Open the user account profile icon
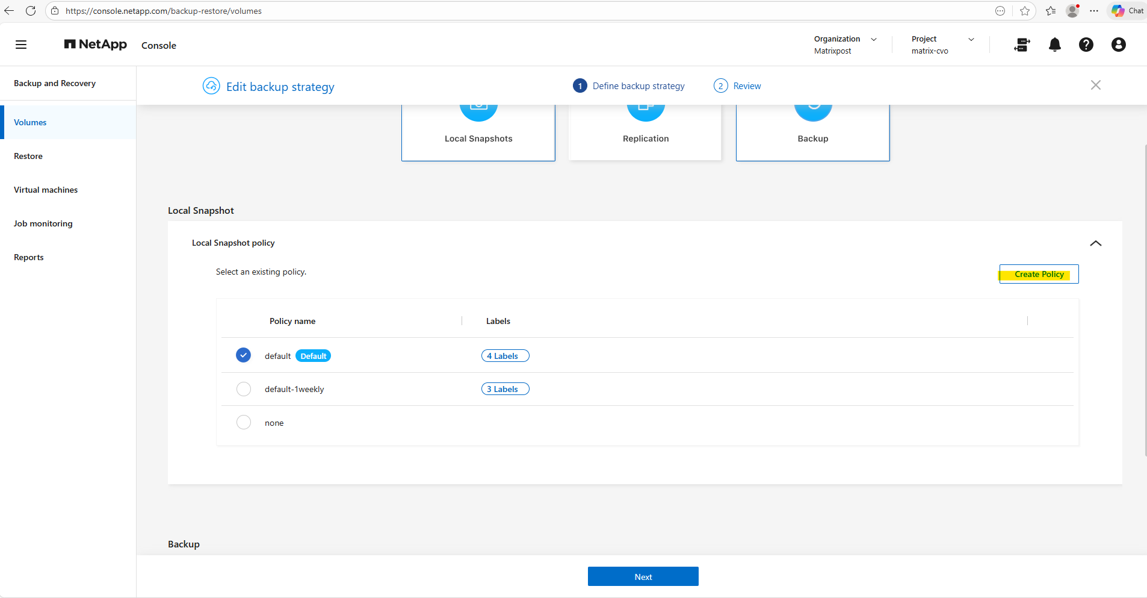 click(x=1118, y=45)
